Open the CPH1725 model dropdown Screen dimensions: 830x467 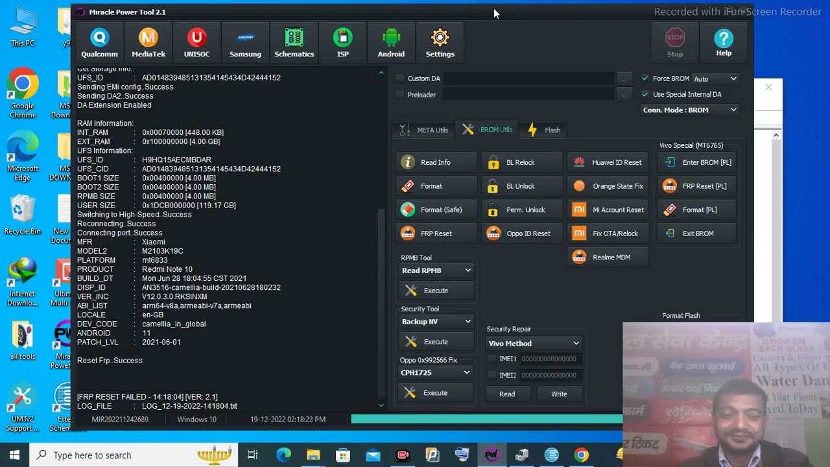(436, 373)
